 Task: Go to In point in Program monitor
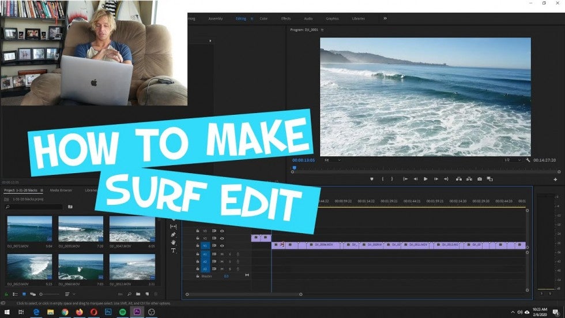405,179
